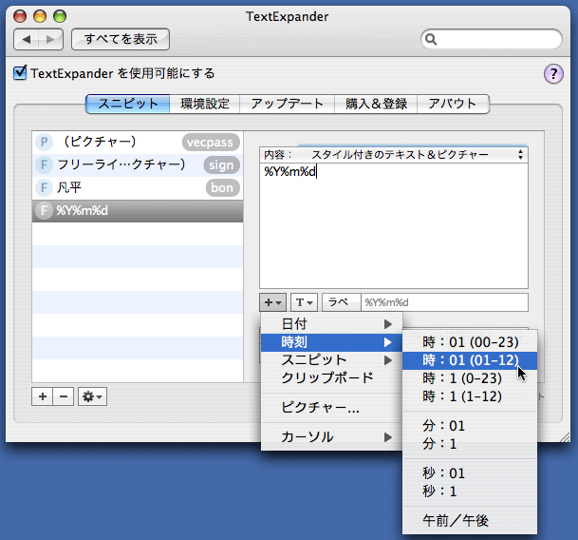Click the window resize grip corner
The height and width of the screenshot is (540, 578).
(565, 437)
